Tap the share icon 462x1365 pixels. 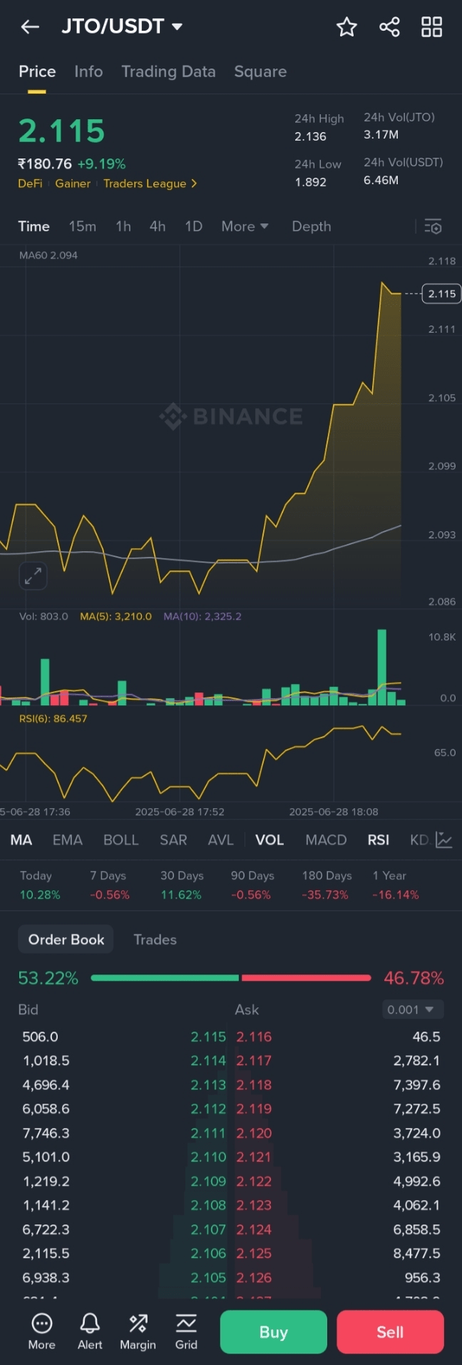click(389, 27)
